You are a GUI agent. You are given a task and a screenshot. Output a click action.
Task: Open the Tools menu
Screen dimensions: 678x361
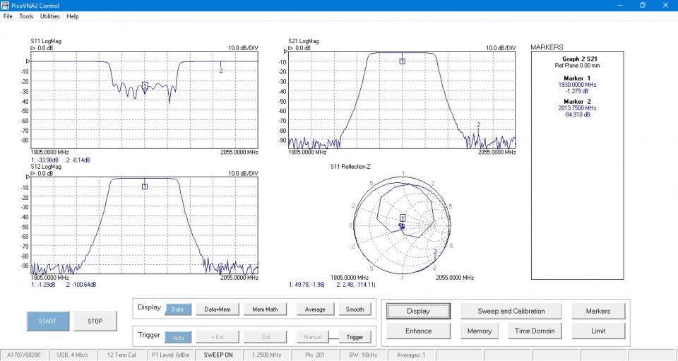pyautogui.click(x=26, y=16)
